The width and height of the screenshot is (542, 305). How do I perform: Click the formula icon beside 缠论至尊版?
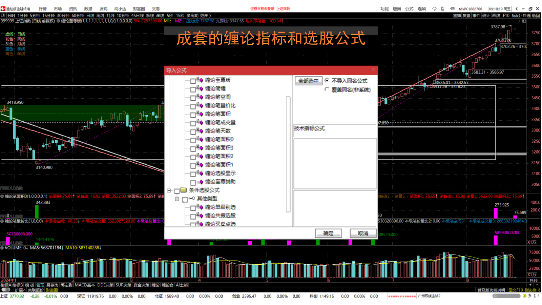200,80
